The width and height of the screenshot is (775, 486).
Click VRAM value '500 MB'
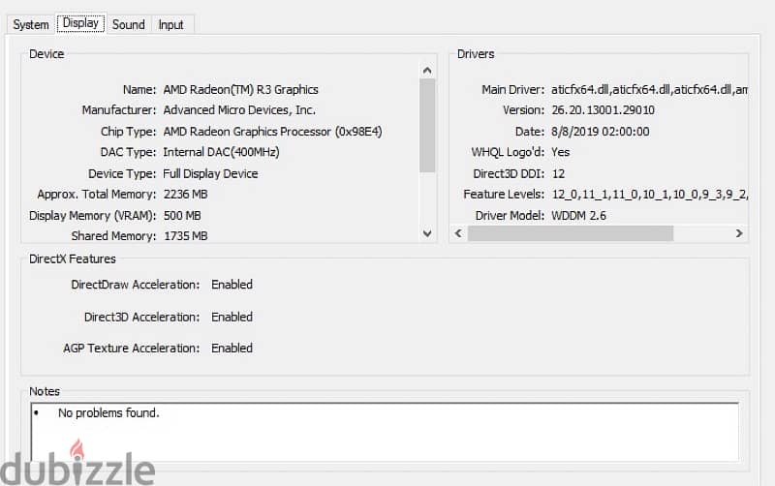coord(182,216)
